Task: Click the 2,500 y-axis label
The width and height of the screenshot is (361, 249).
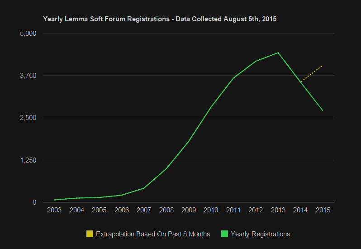Action: coord(28,118)
